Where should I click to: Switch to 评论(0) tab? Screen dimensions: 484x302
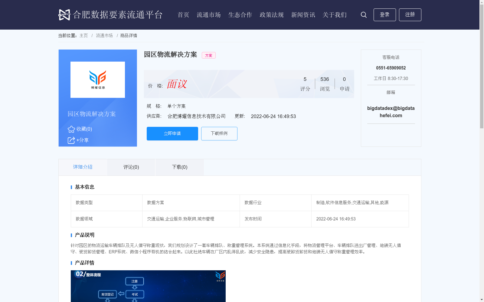(131, 167)
